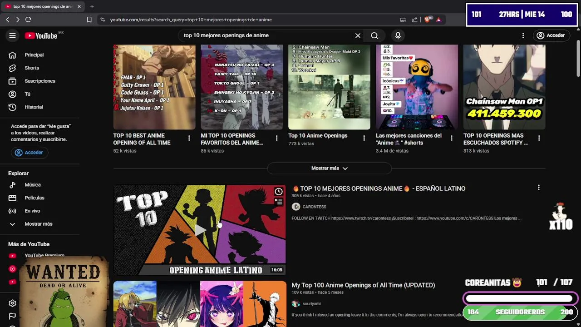Open suuriyami channel link
581x327 pixels.
click(312, 304)
